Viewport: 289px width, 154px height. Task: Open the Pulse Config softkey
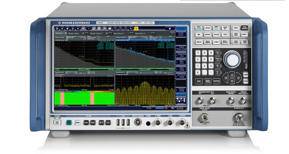pyautogui.click(x=181, y=69)
